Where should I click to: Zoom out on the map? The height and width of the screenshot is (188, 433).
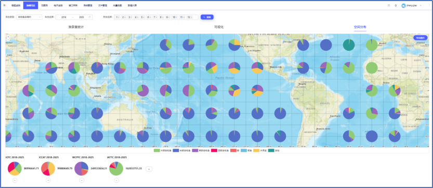[x=8, y=39]
